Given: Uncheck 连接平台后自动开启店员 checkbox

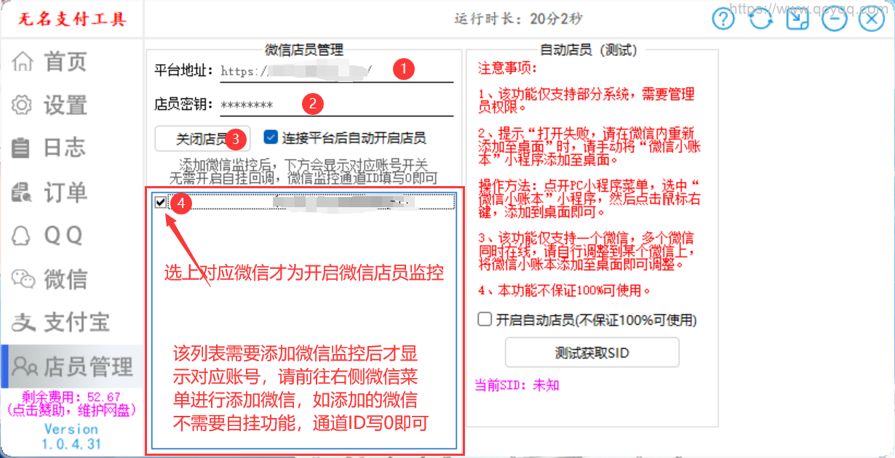Looking at the screenshot, I should [271, 137].
